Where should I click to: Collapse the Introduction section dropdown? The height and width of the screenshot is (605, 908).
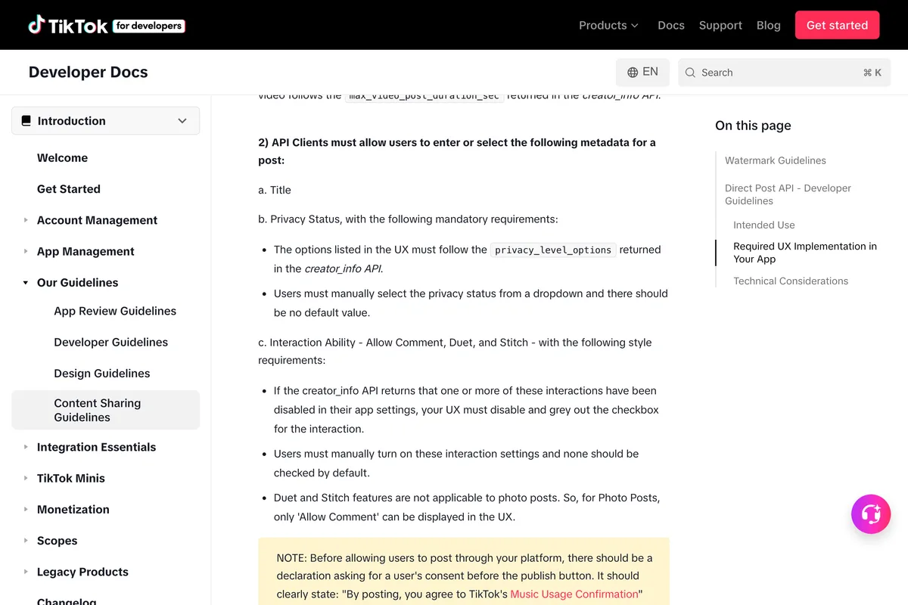(105, 121)
